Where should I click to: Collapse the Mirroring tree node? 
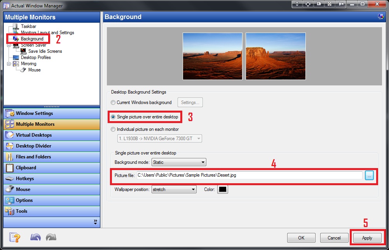tap(9, 64)
